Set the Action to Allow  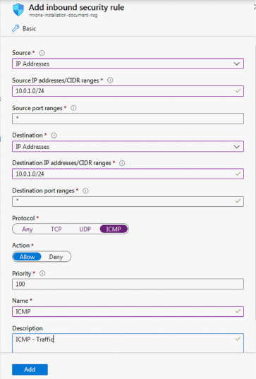[28, 257]
